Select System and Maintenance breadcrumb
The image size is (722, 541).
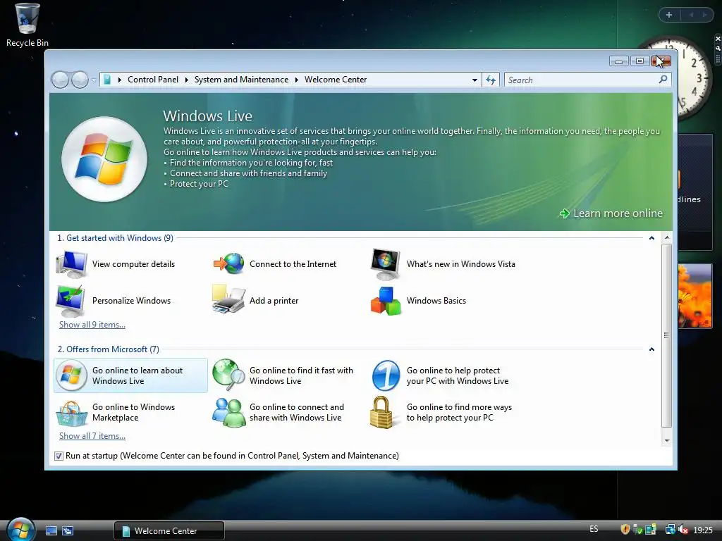coord(241,80)
